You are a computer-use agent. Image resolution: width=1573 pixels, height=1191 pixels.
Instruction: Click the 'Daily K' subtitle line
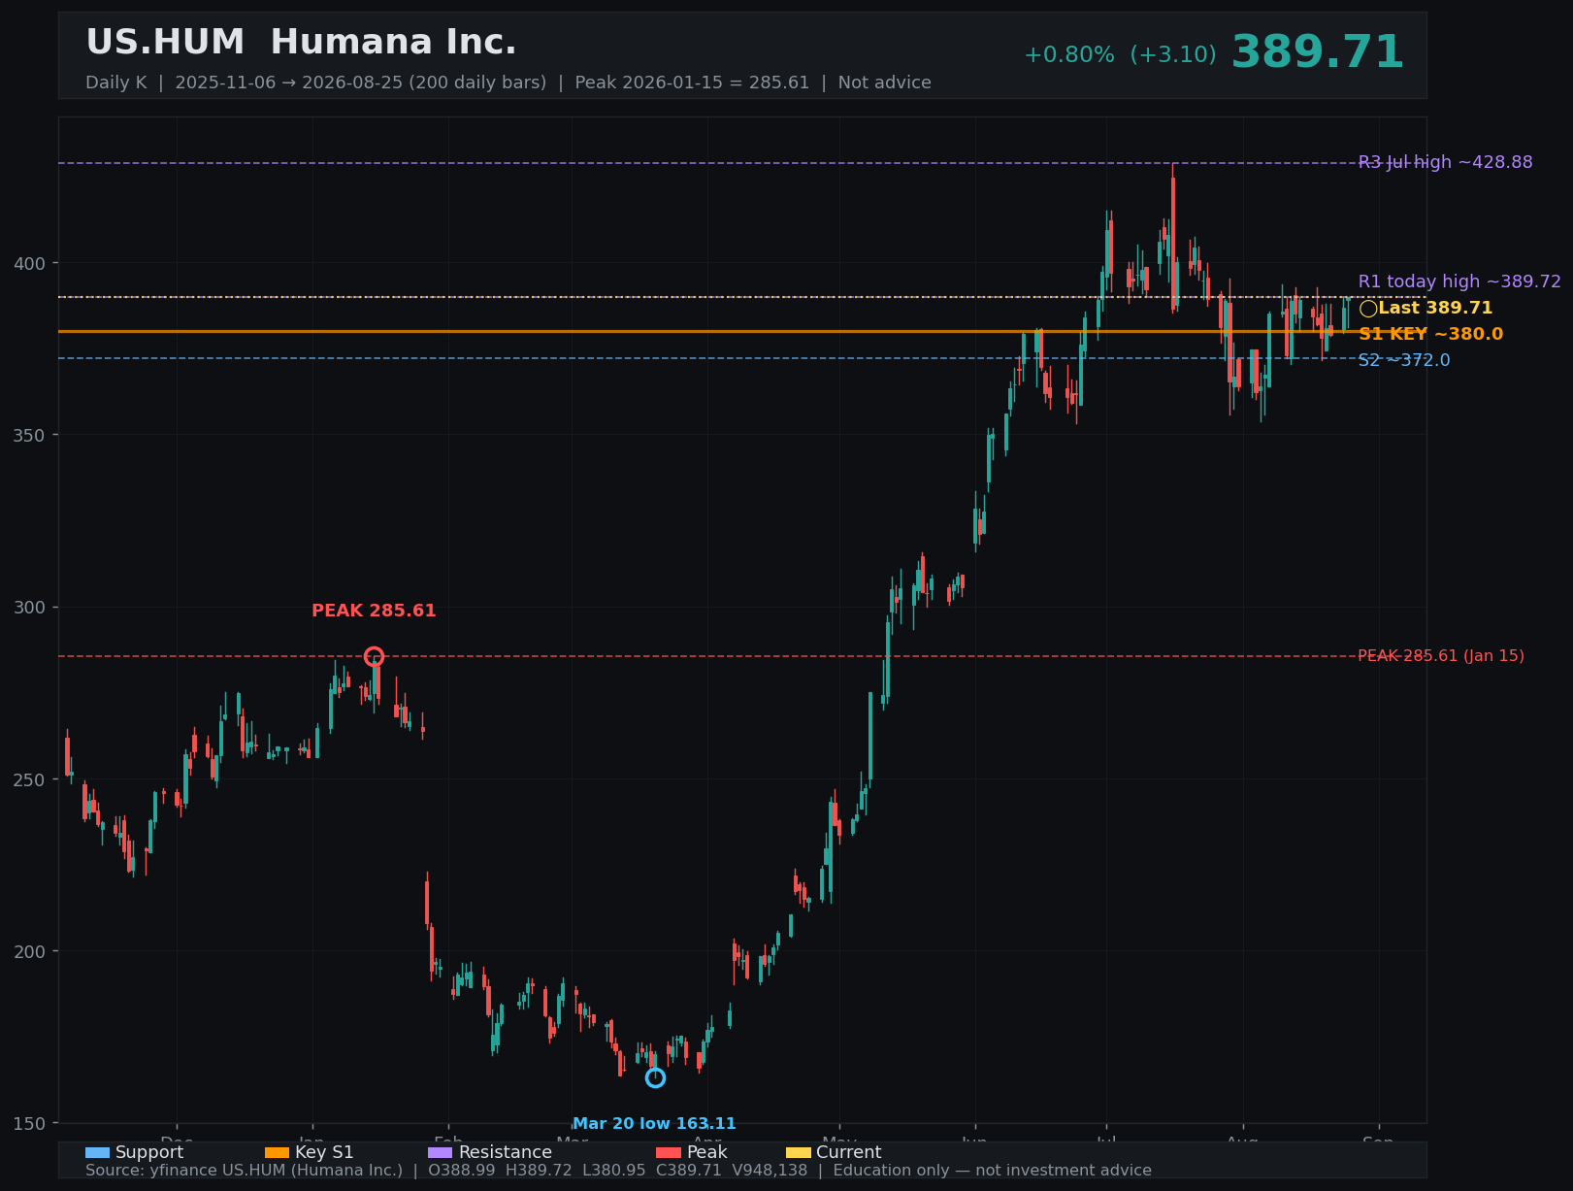[x=508, y=83]
